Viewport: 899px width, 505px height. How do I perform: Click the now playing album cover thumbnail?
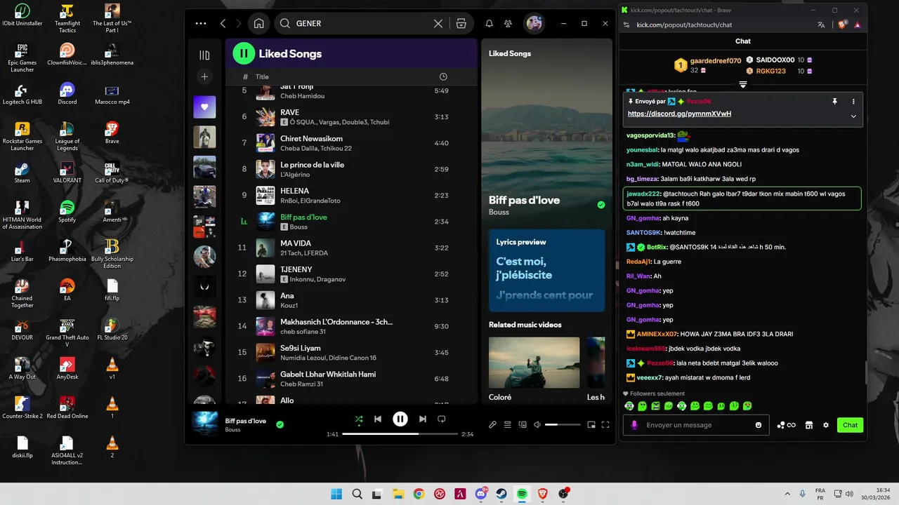pos(204,424)
